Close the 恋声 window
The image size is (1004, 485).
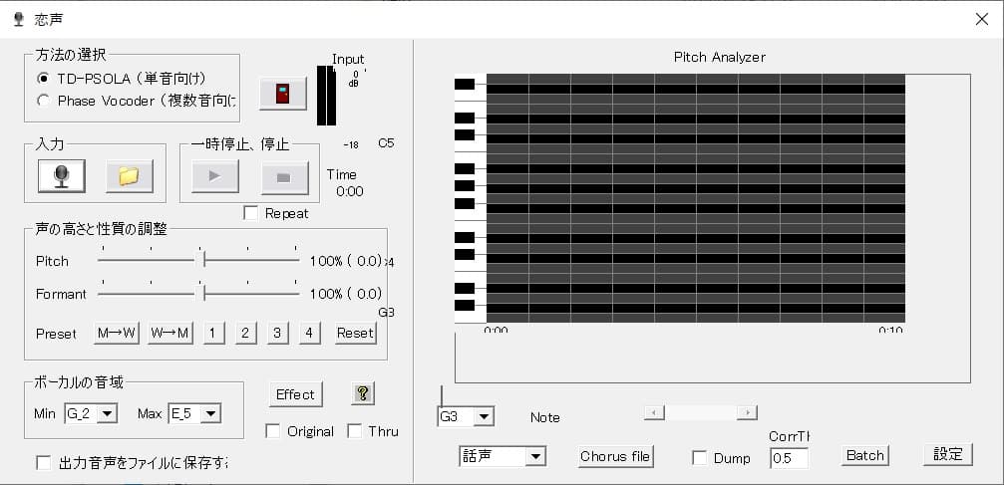point(982,19)
